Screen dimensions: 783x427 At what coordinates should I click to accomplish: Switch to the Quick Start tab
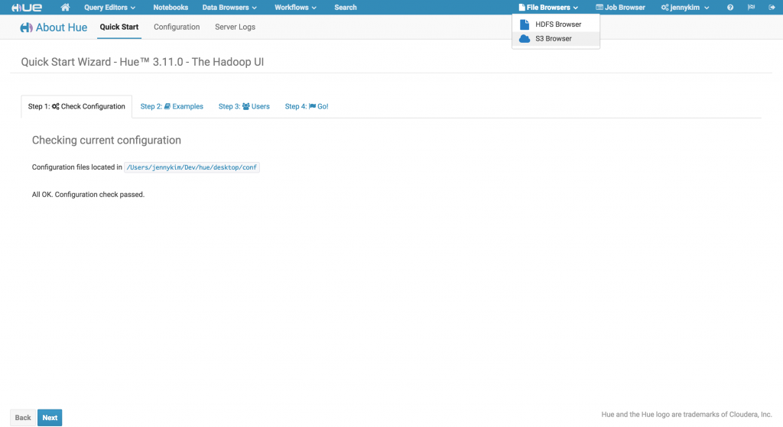point(119,27)
